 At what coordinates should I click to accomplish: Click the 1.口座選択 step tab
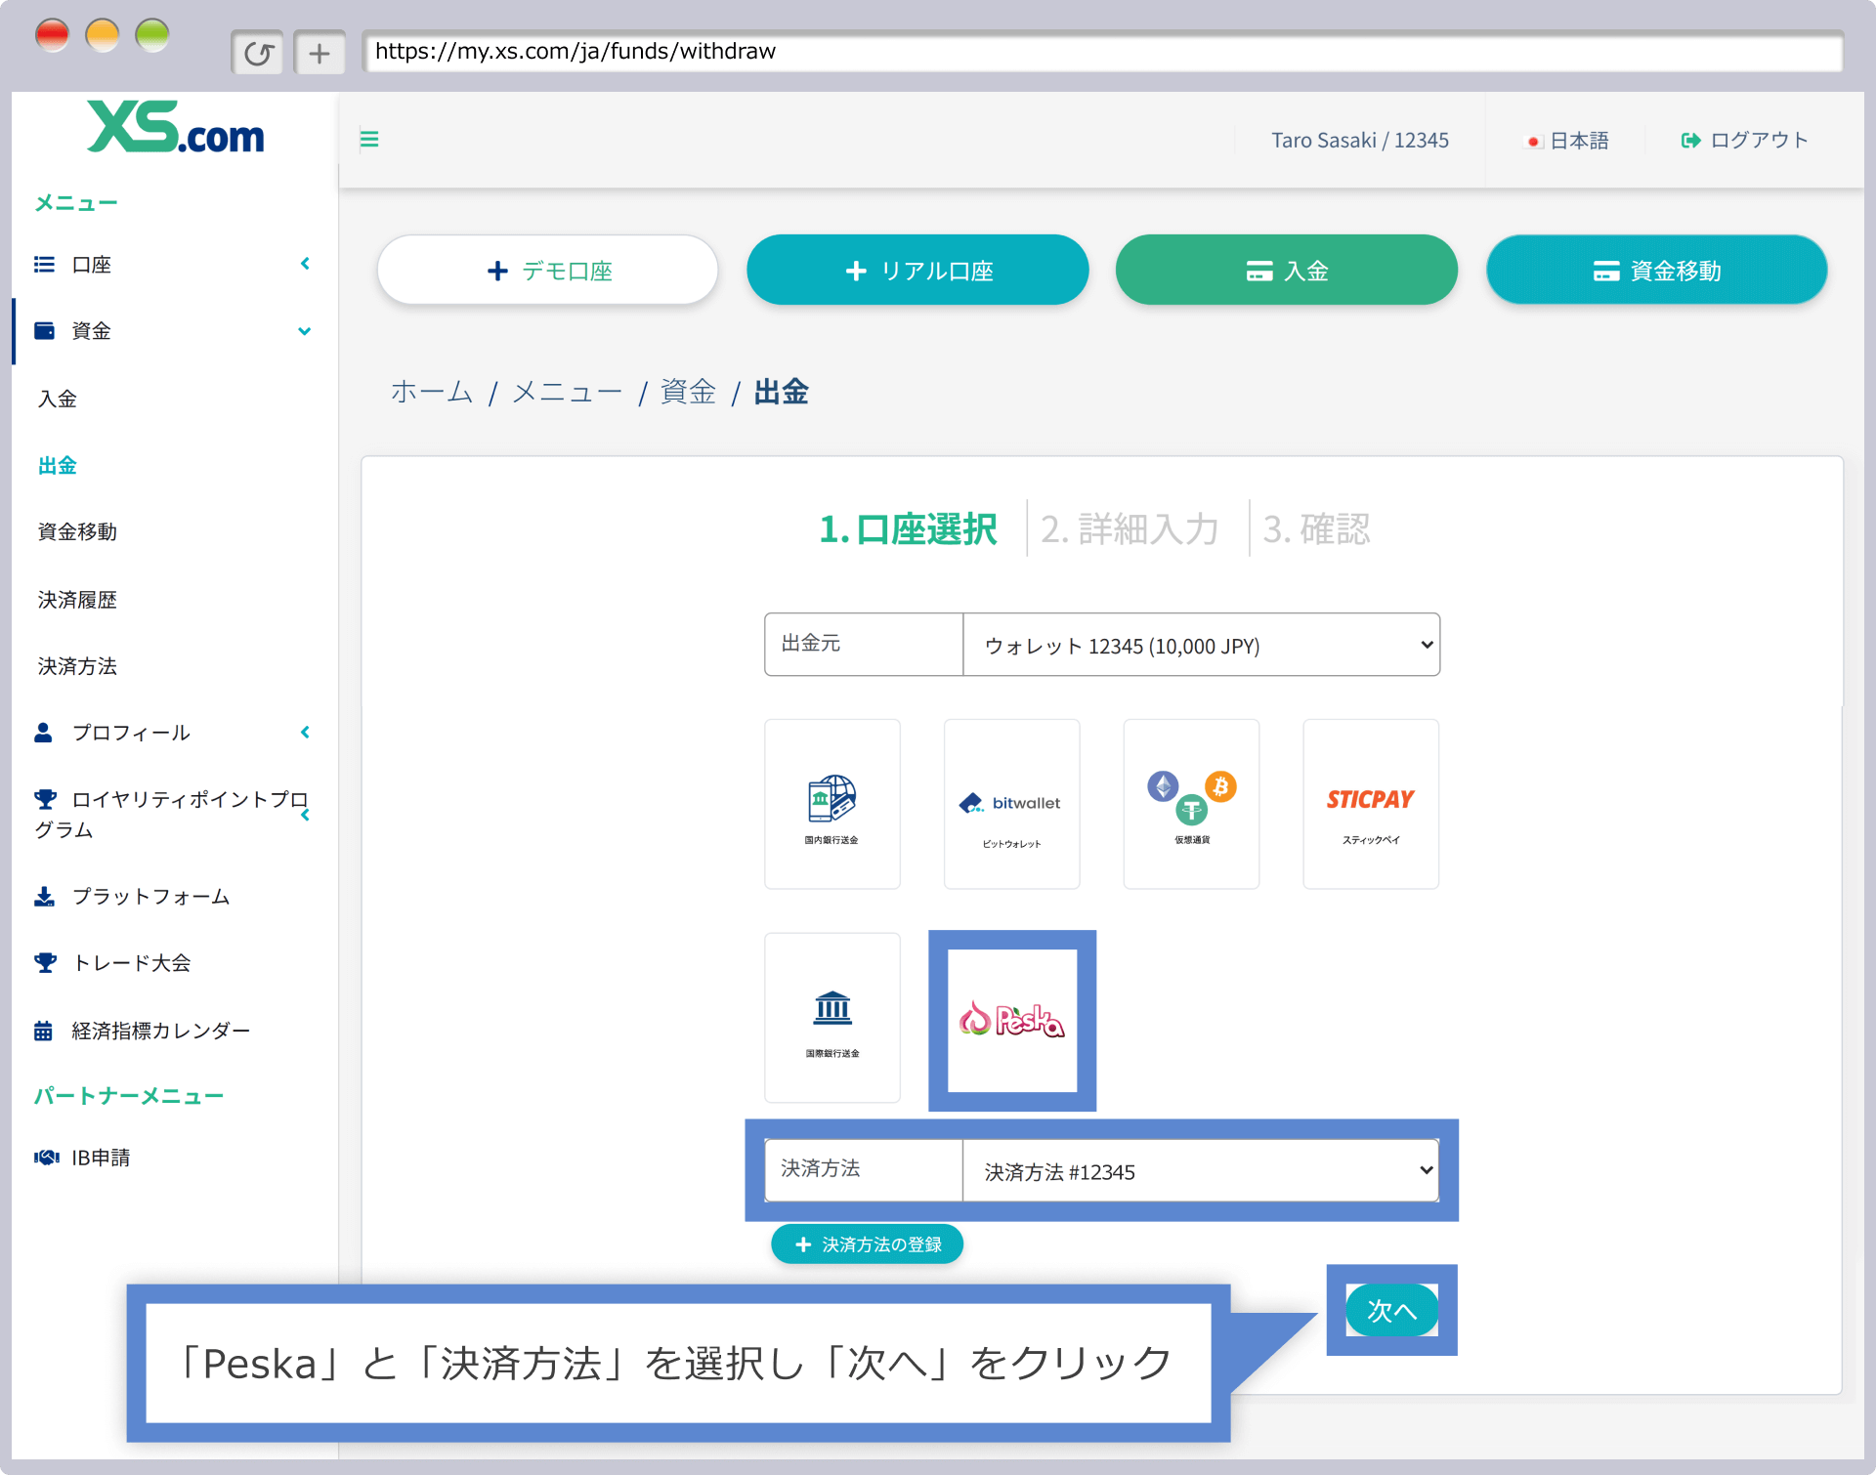(x=909, y=529)
